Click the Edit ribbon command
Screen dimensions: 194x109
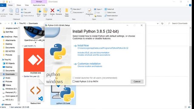[x=97, y=13]
